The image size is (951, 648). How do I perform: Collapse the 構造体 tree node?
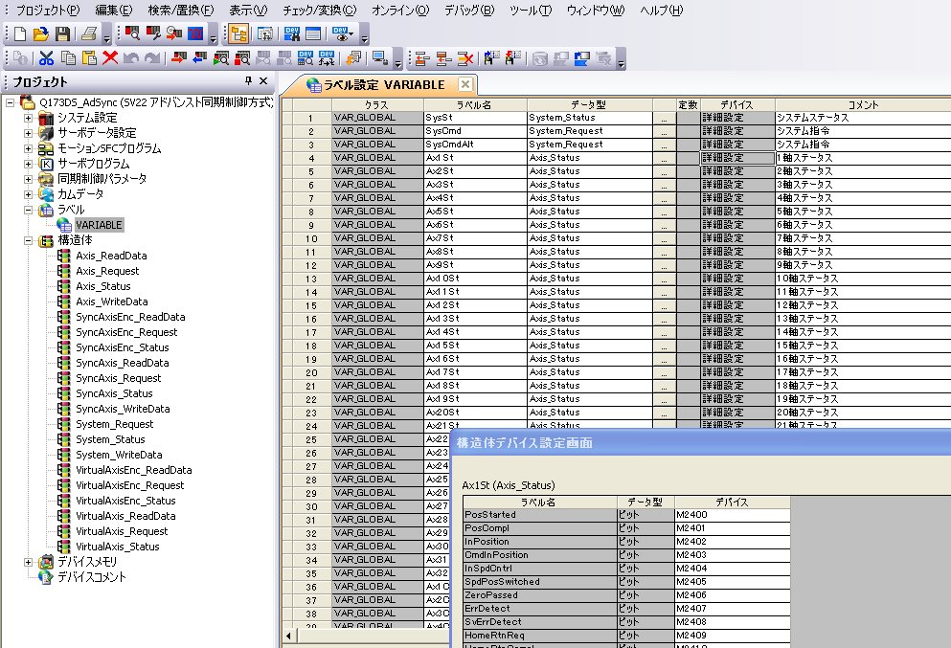click(28, 240)
